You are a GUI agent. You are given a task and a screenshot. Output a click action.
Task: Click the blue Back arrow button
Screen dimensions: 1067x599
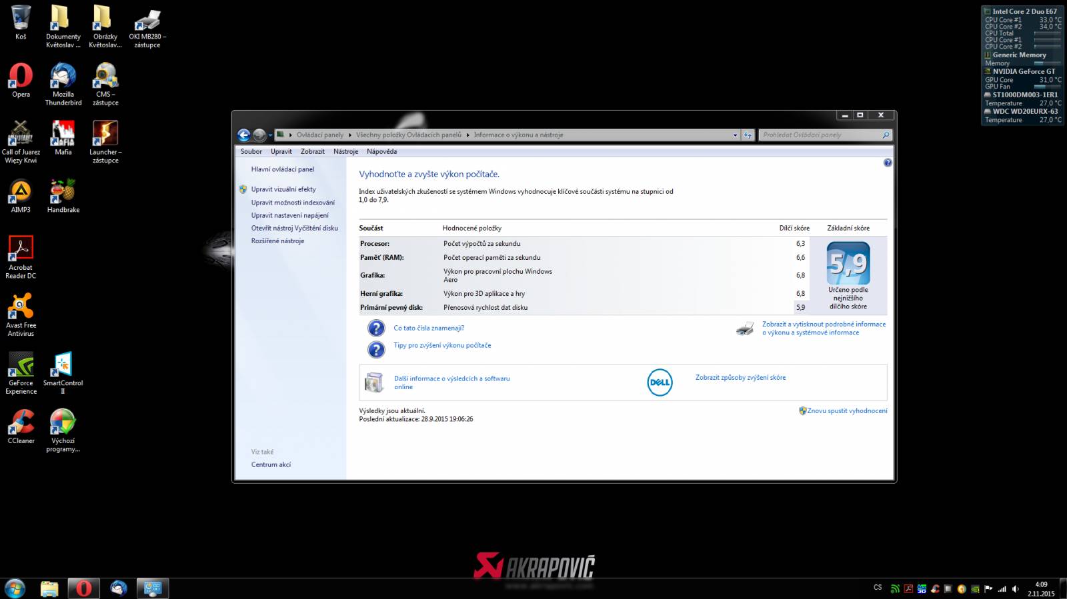(244, 135)
